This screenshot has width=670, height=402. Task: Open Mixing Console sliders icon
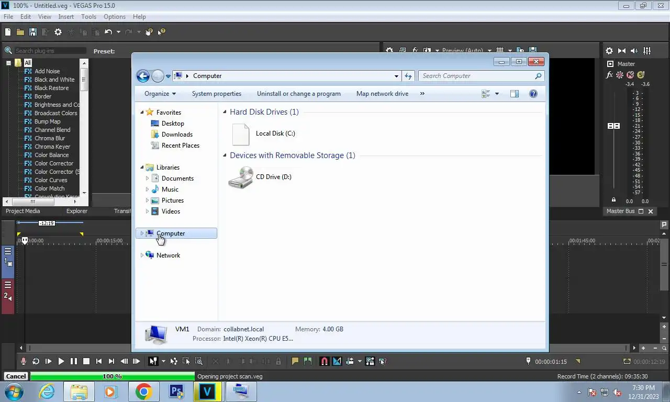647,51
